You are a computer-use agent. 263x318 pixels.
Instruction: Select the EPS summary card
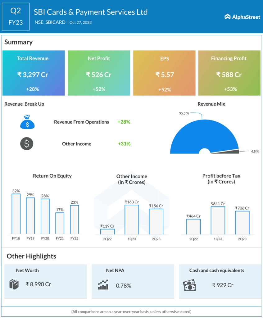click(x=164, y=73)
